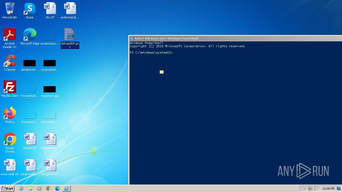Launch Firefox from the desktop
Image resolution: width=342 pixels, height=192 pixels.
pos(10,115)
